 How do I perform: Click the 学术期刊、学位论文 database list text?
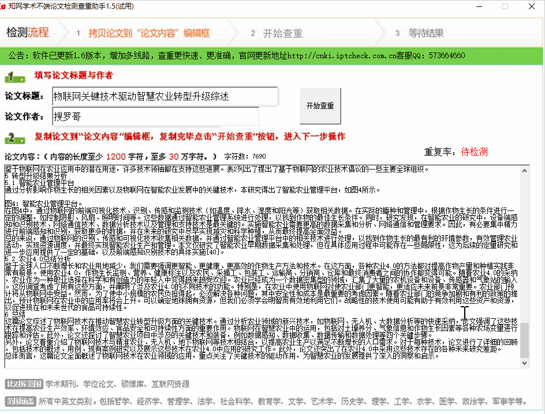coord(117,384)
